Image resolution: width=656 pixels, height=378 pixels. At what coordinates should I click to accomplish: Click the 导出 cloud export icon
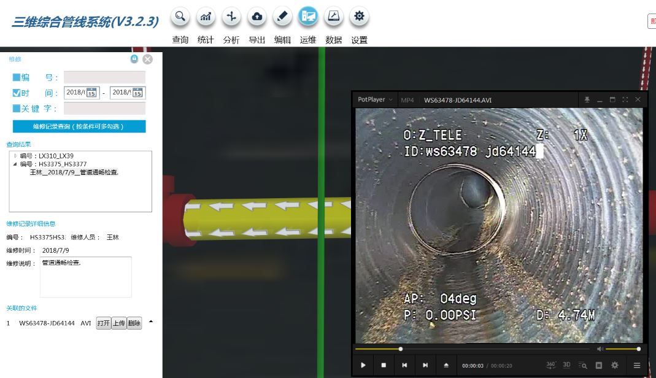(x=257, y=17)
